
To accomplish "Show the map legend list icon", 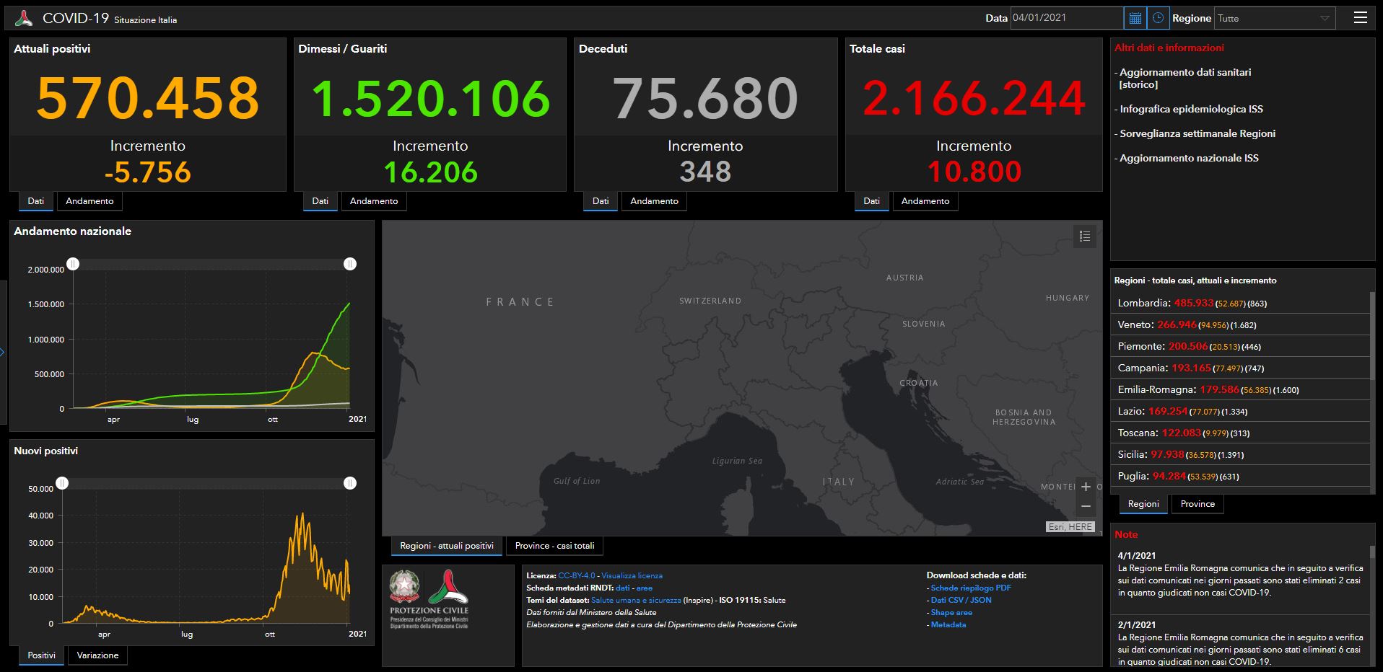I will (1084, 236).
